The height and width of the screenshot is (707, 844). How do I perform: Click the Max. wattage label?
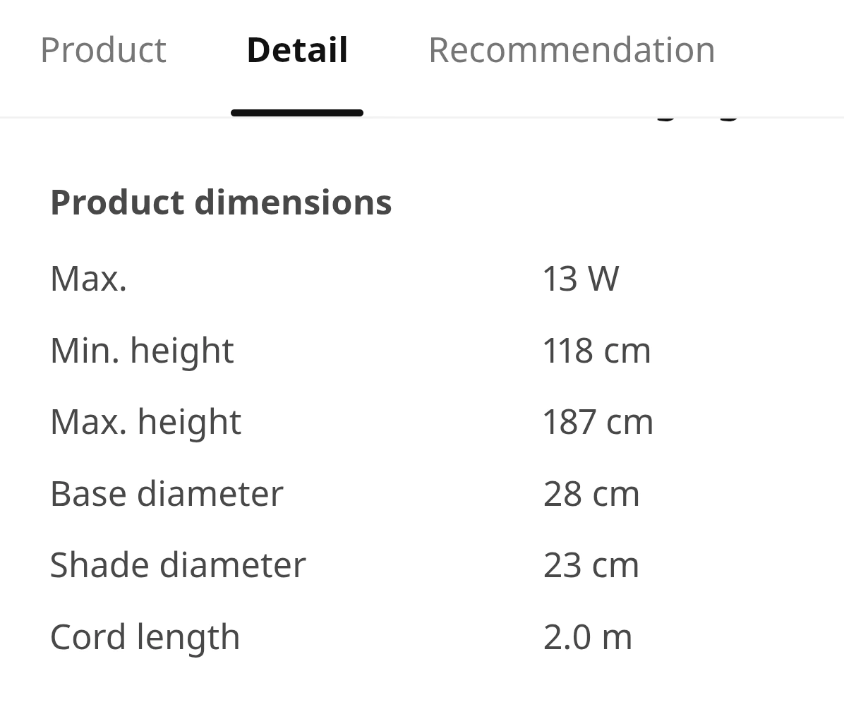pos(89,278)
